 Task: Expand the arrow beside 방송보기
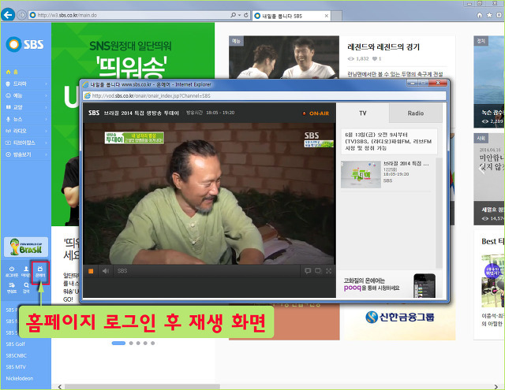46,154
